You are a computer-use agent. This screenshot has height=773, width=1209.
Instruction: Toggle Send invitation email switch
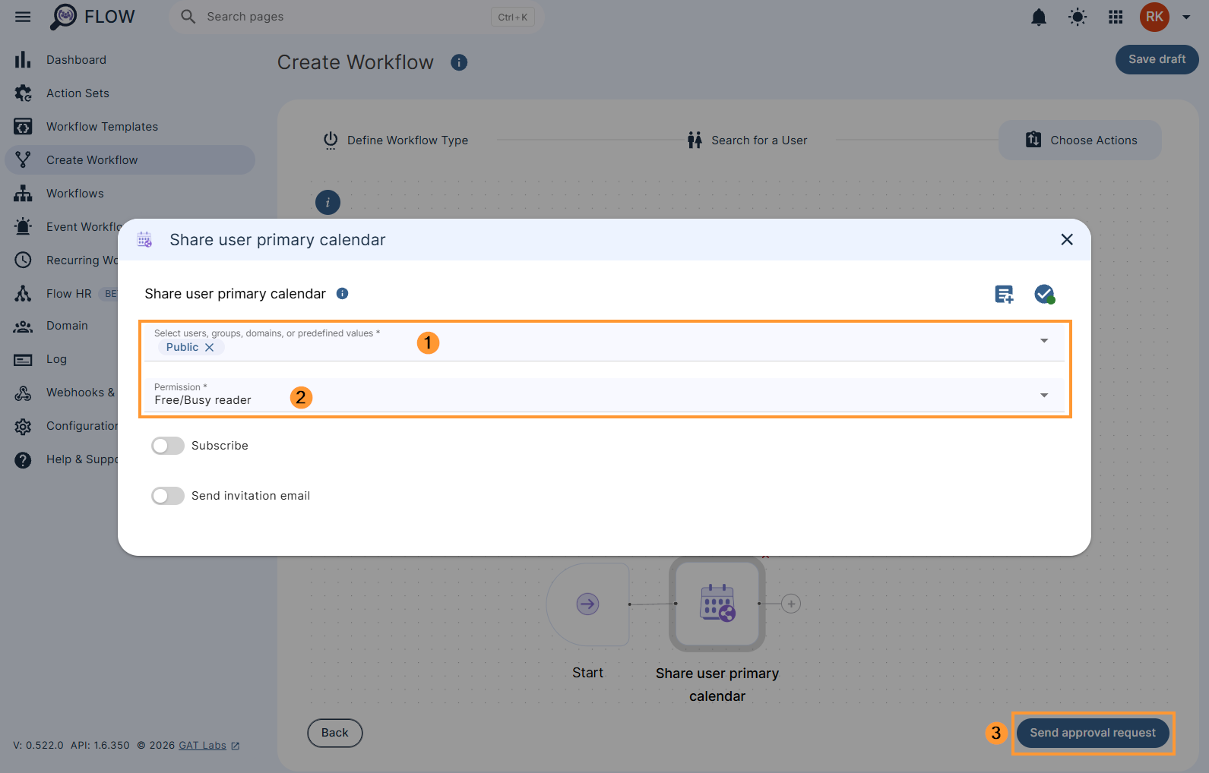(x=168, y=496)
